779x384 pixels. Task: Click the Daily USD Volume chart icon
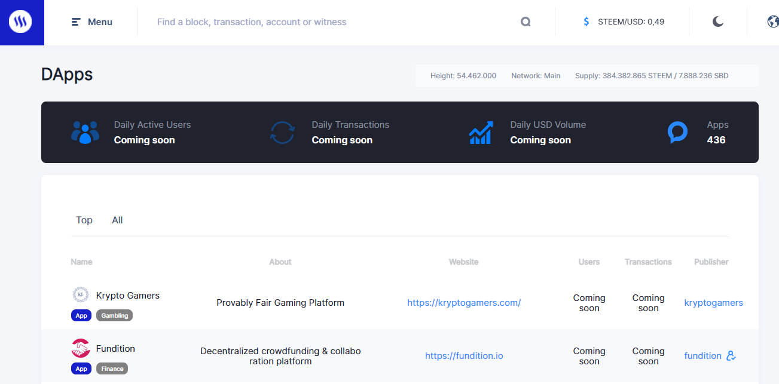click(x=481, y=133)
